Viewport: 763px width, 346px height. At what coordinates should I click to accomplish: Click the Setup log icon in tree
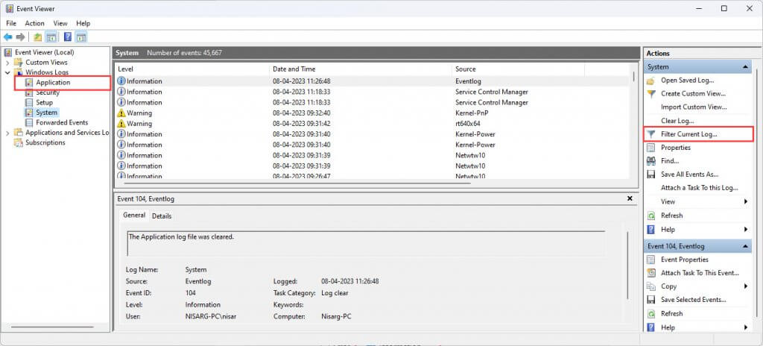(29, 103)
